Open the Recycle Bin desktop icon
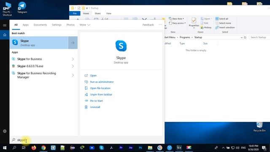This screenshot has width=270, height=152. tap(259, 127)
